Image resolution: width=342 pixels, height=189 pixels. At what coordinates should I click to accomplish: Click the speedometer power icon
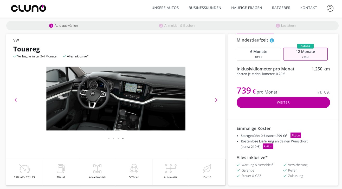pos(24,169)
